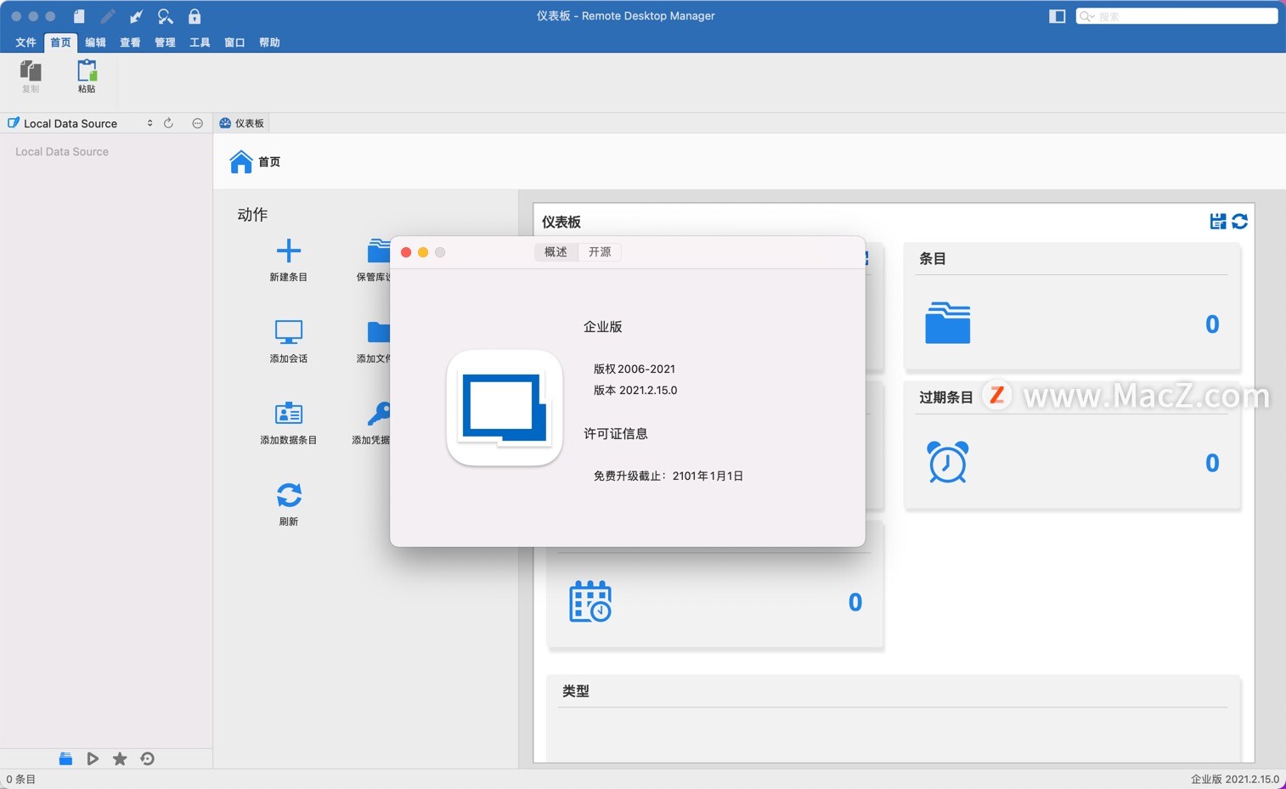The height and width of the screenshot is (789, 1286).
Task: Click the folder icon in 条目 card
Action: coord(948,323)
